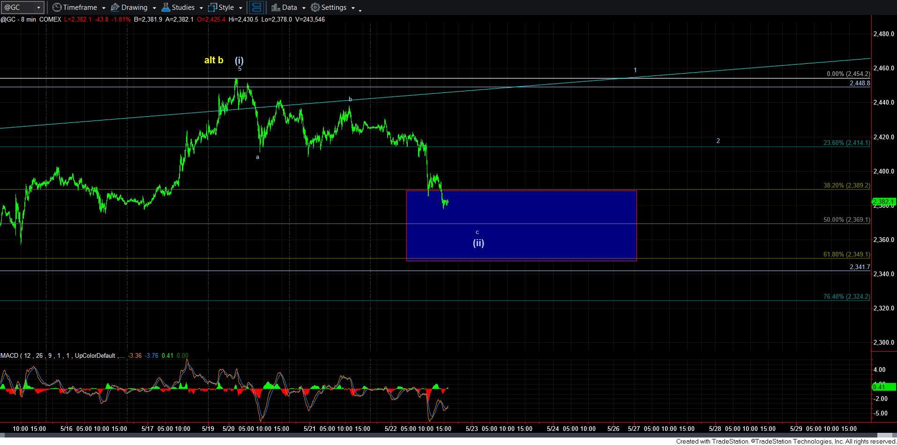Click the MACD study title label
This screenshot has height=445, width=897.
click(x=63, y=355)
